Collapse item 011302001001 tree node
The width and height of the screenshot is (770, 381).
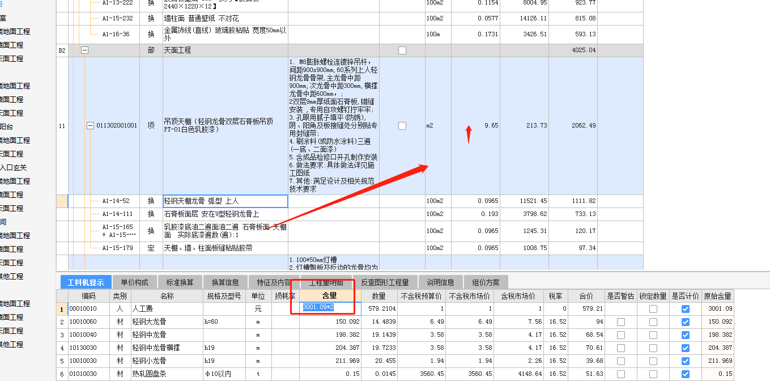pos(90,126)
